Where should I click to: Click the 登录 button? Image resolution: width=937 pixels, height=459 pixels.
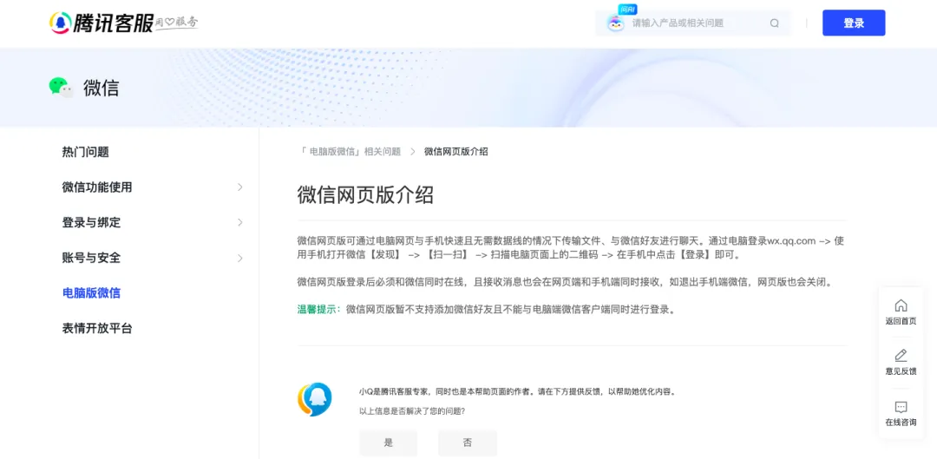pyautogui.click(x=854, y=23)
